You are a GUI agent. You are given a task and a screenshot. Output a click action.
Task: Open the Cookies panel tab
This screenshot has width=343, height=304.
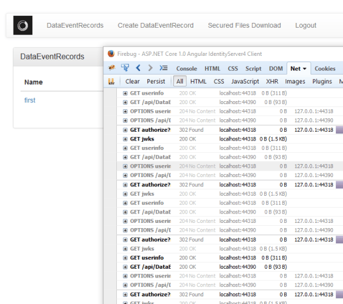click(x=325, y=69)
